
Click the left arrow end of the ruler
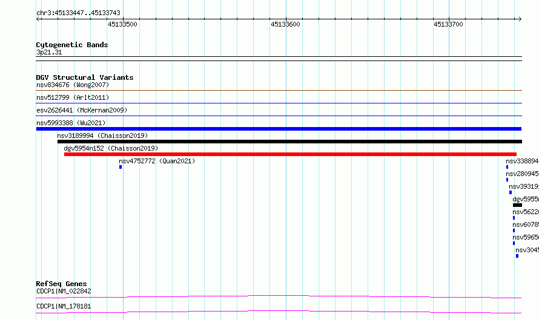[x=38, y=19]
